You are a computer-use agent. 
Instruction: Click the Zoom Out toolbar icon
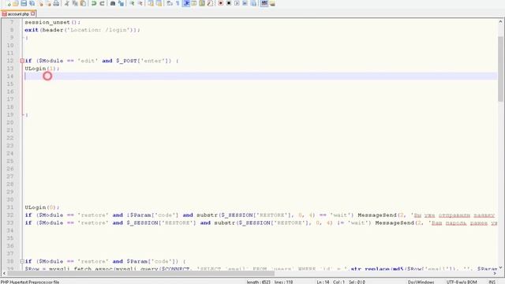click(140, 3)
